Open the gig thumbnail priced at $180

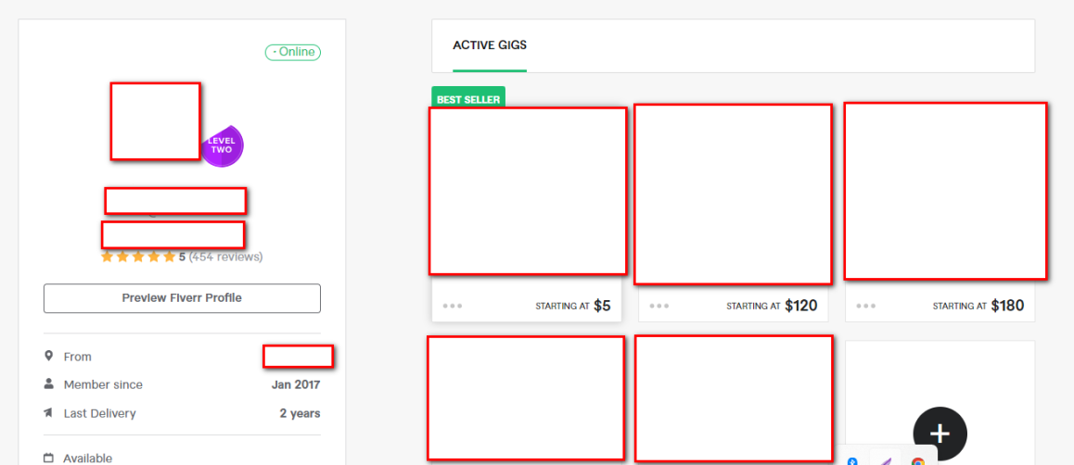pyautogui.click(x=945, y=191)
